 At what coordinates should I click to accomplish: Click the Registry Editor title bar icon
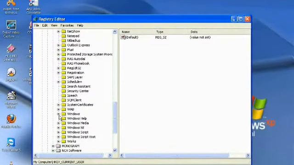(x=35, y=19)
